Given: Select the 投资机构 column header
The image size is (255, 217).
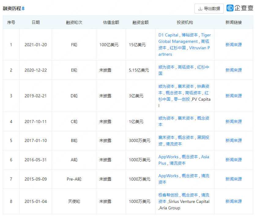Looking at the screenshot, I should point(184,22).
